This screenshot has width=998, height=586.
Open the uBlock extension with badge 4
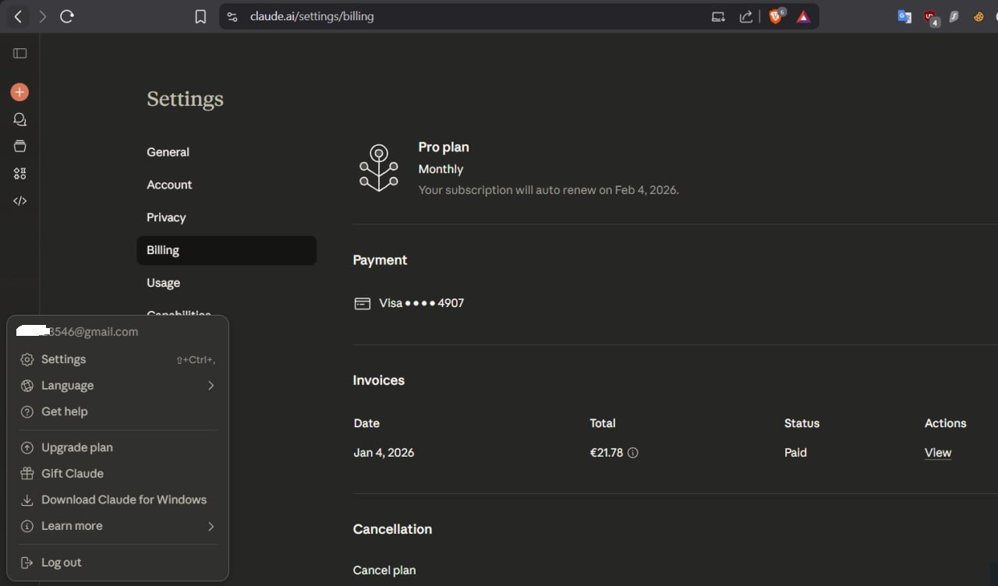tap(930, 17)
